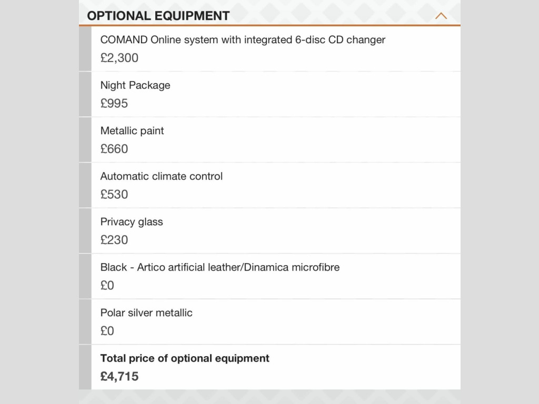
Task: Click the £2,300 COMAND price
Action: pyautogui.click(x=119, y=58)
